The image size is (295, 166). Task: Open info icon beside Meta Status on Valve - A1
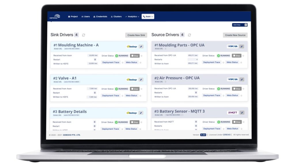(x=140, y=96)
